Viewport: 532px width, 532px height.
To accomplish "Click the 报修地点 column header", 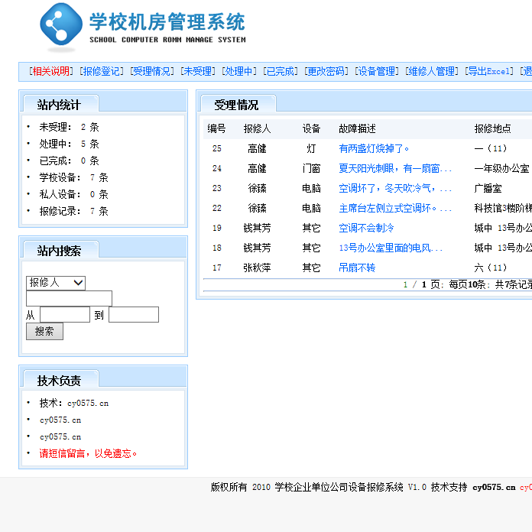I will (493, 128).
